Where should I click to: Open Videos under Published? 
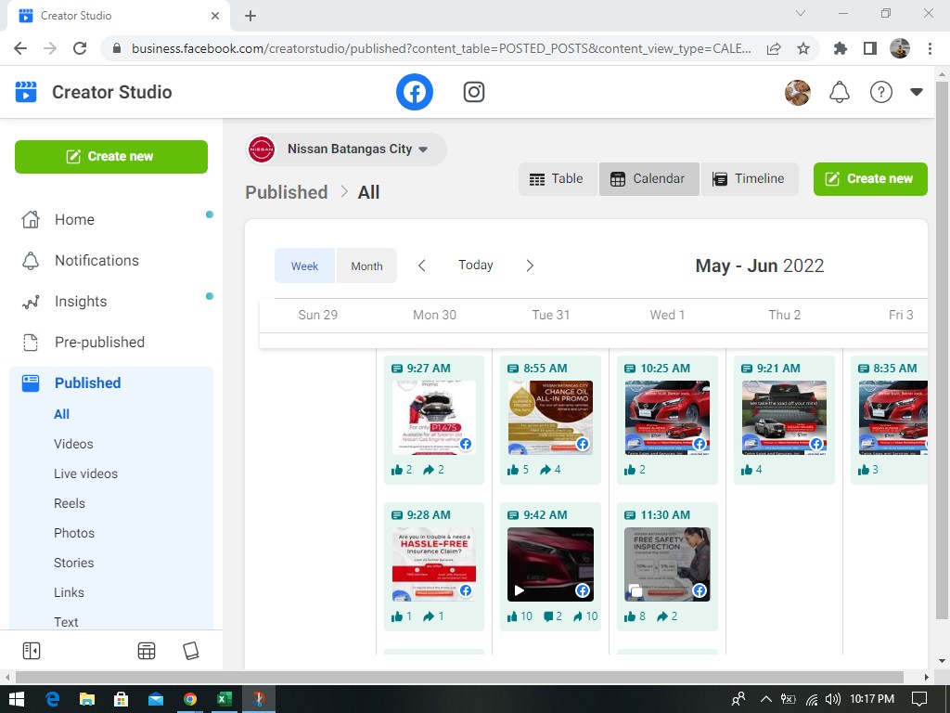pyautogui.click(x=73, y=444)
